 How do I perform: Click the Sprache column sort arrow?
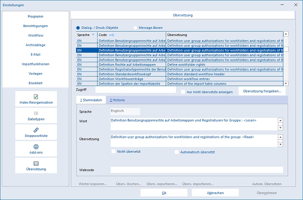pos(93,35)
